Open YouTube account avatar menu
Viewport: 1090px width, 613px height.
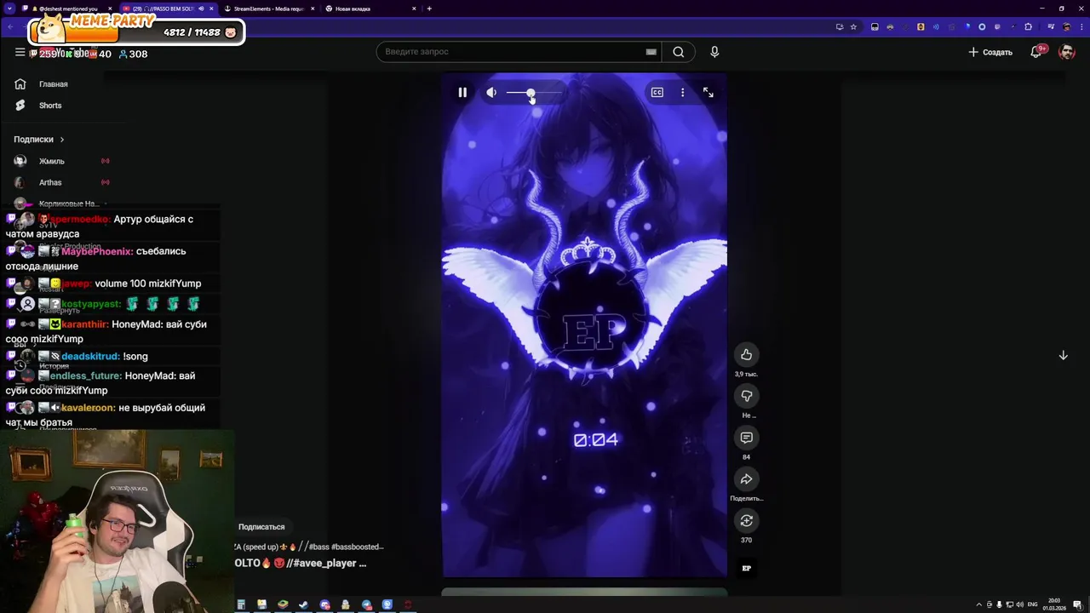[1066, 52]
